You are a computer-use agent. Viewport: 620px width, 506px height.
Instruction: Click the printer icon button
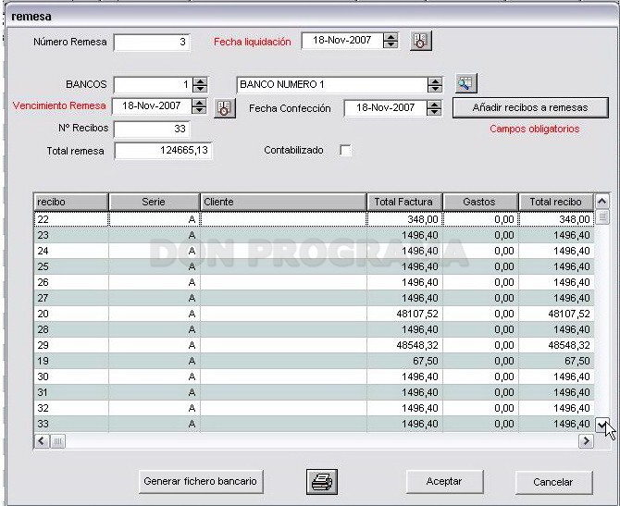322,482
